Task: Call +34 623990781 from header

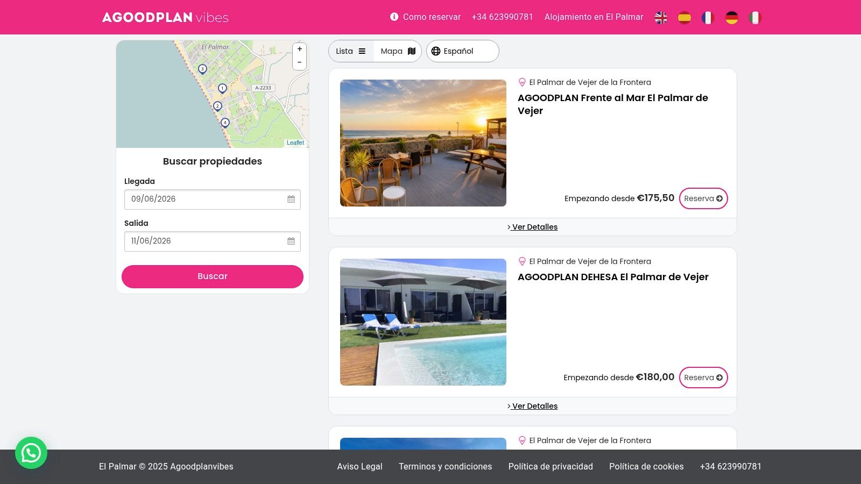Action: pos(503,17)
